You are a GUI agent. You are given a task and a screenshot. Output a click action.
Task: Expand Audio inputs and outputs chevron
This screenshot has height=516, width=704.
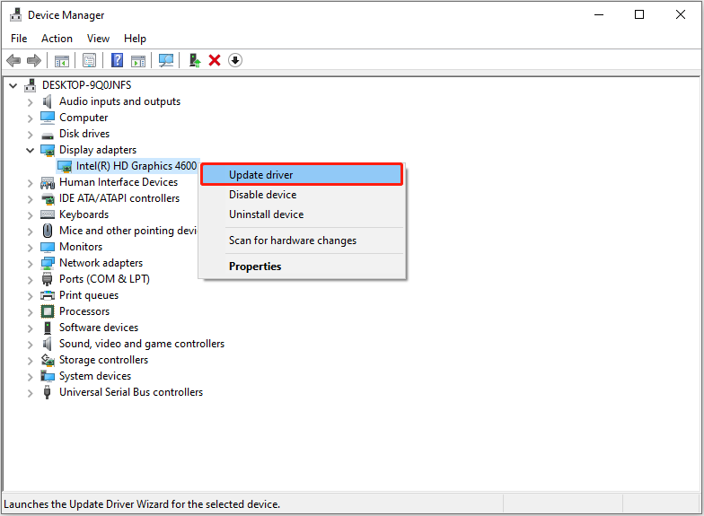pyautogui.click(x=31, y=102)
